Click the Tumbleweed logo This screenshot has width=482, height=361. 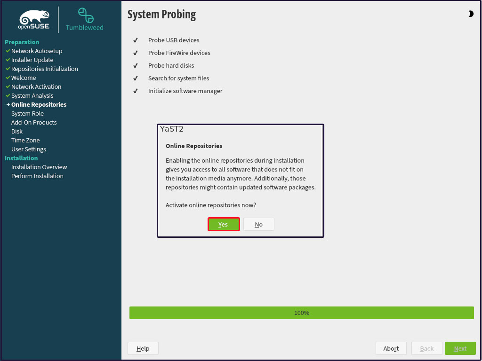(85, 19)
